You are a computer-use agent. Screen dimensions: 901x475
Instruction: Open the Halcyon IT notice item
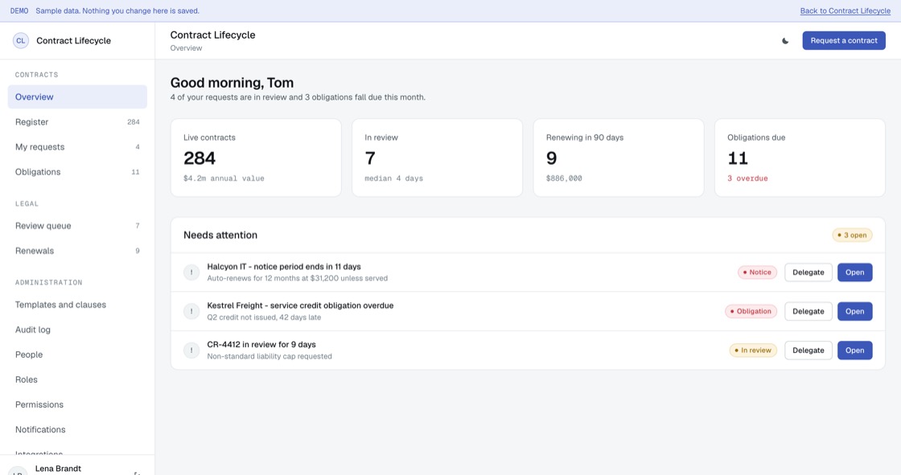pyautogui.click(x=854, y=272)
